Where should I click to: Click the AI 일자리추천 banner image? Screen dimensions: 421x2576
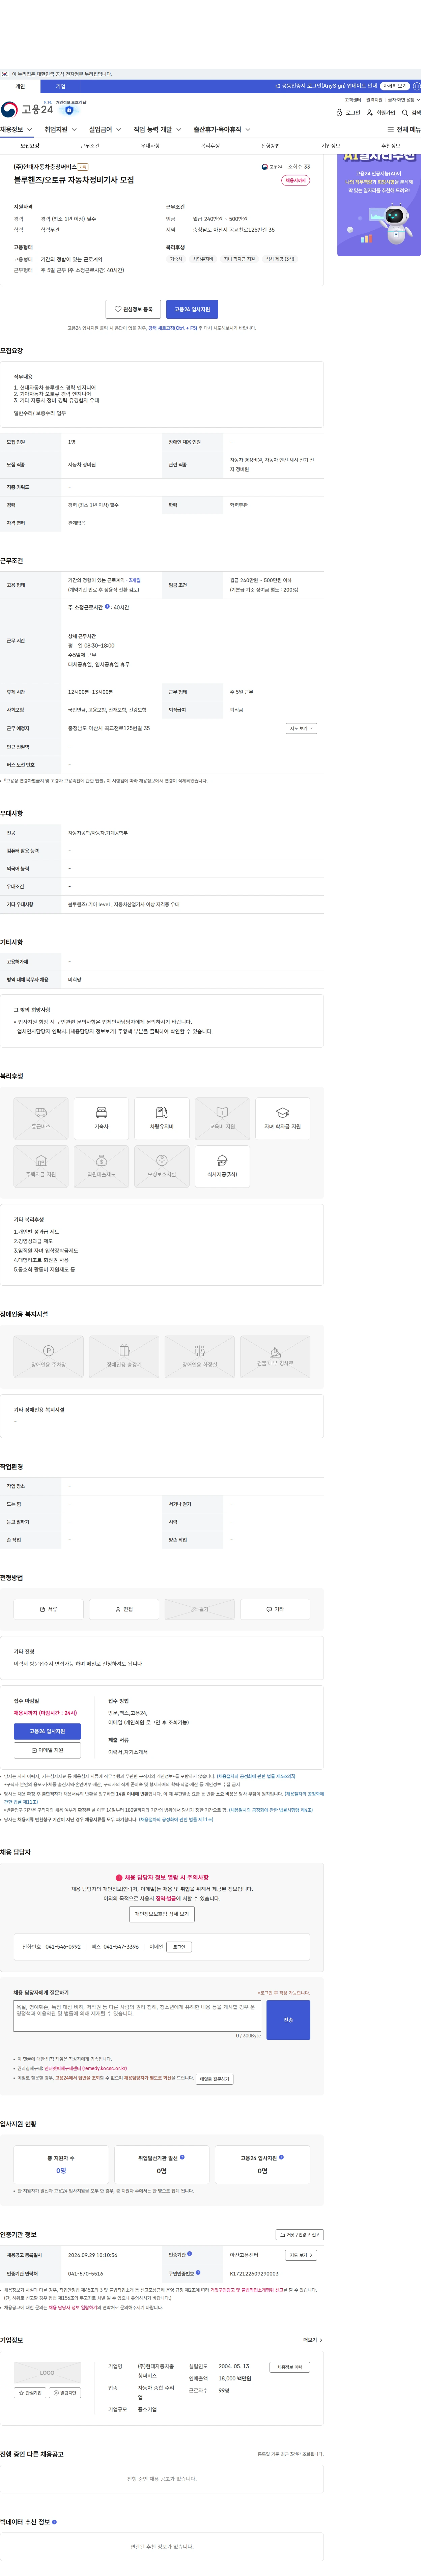(379, 205)
